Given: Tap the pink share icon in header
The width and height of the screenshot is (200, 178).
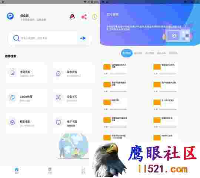Looking at the screenshot, I should point(84,17).
